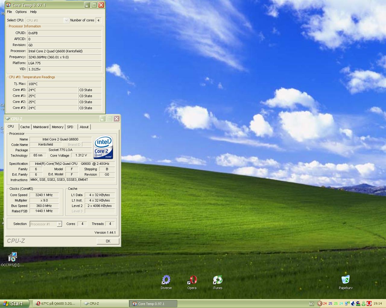386x308 pixels.
Task: Expand hidden tray icons with the arrow
Action: point(320,303)
